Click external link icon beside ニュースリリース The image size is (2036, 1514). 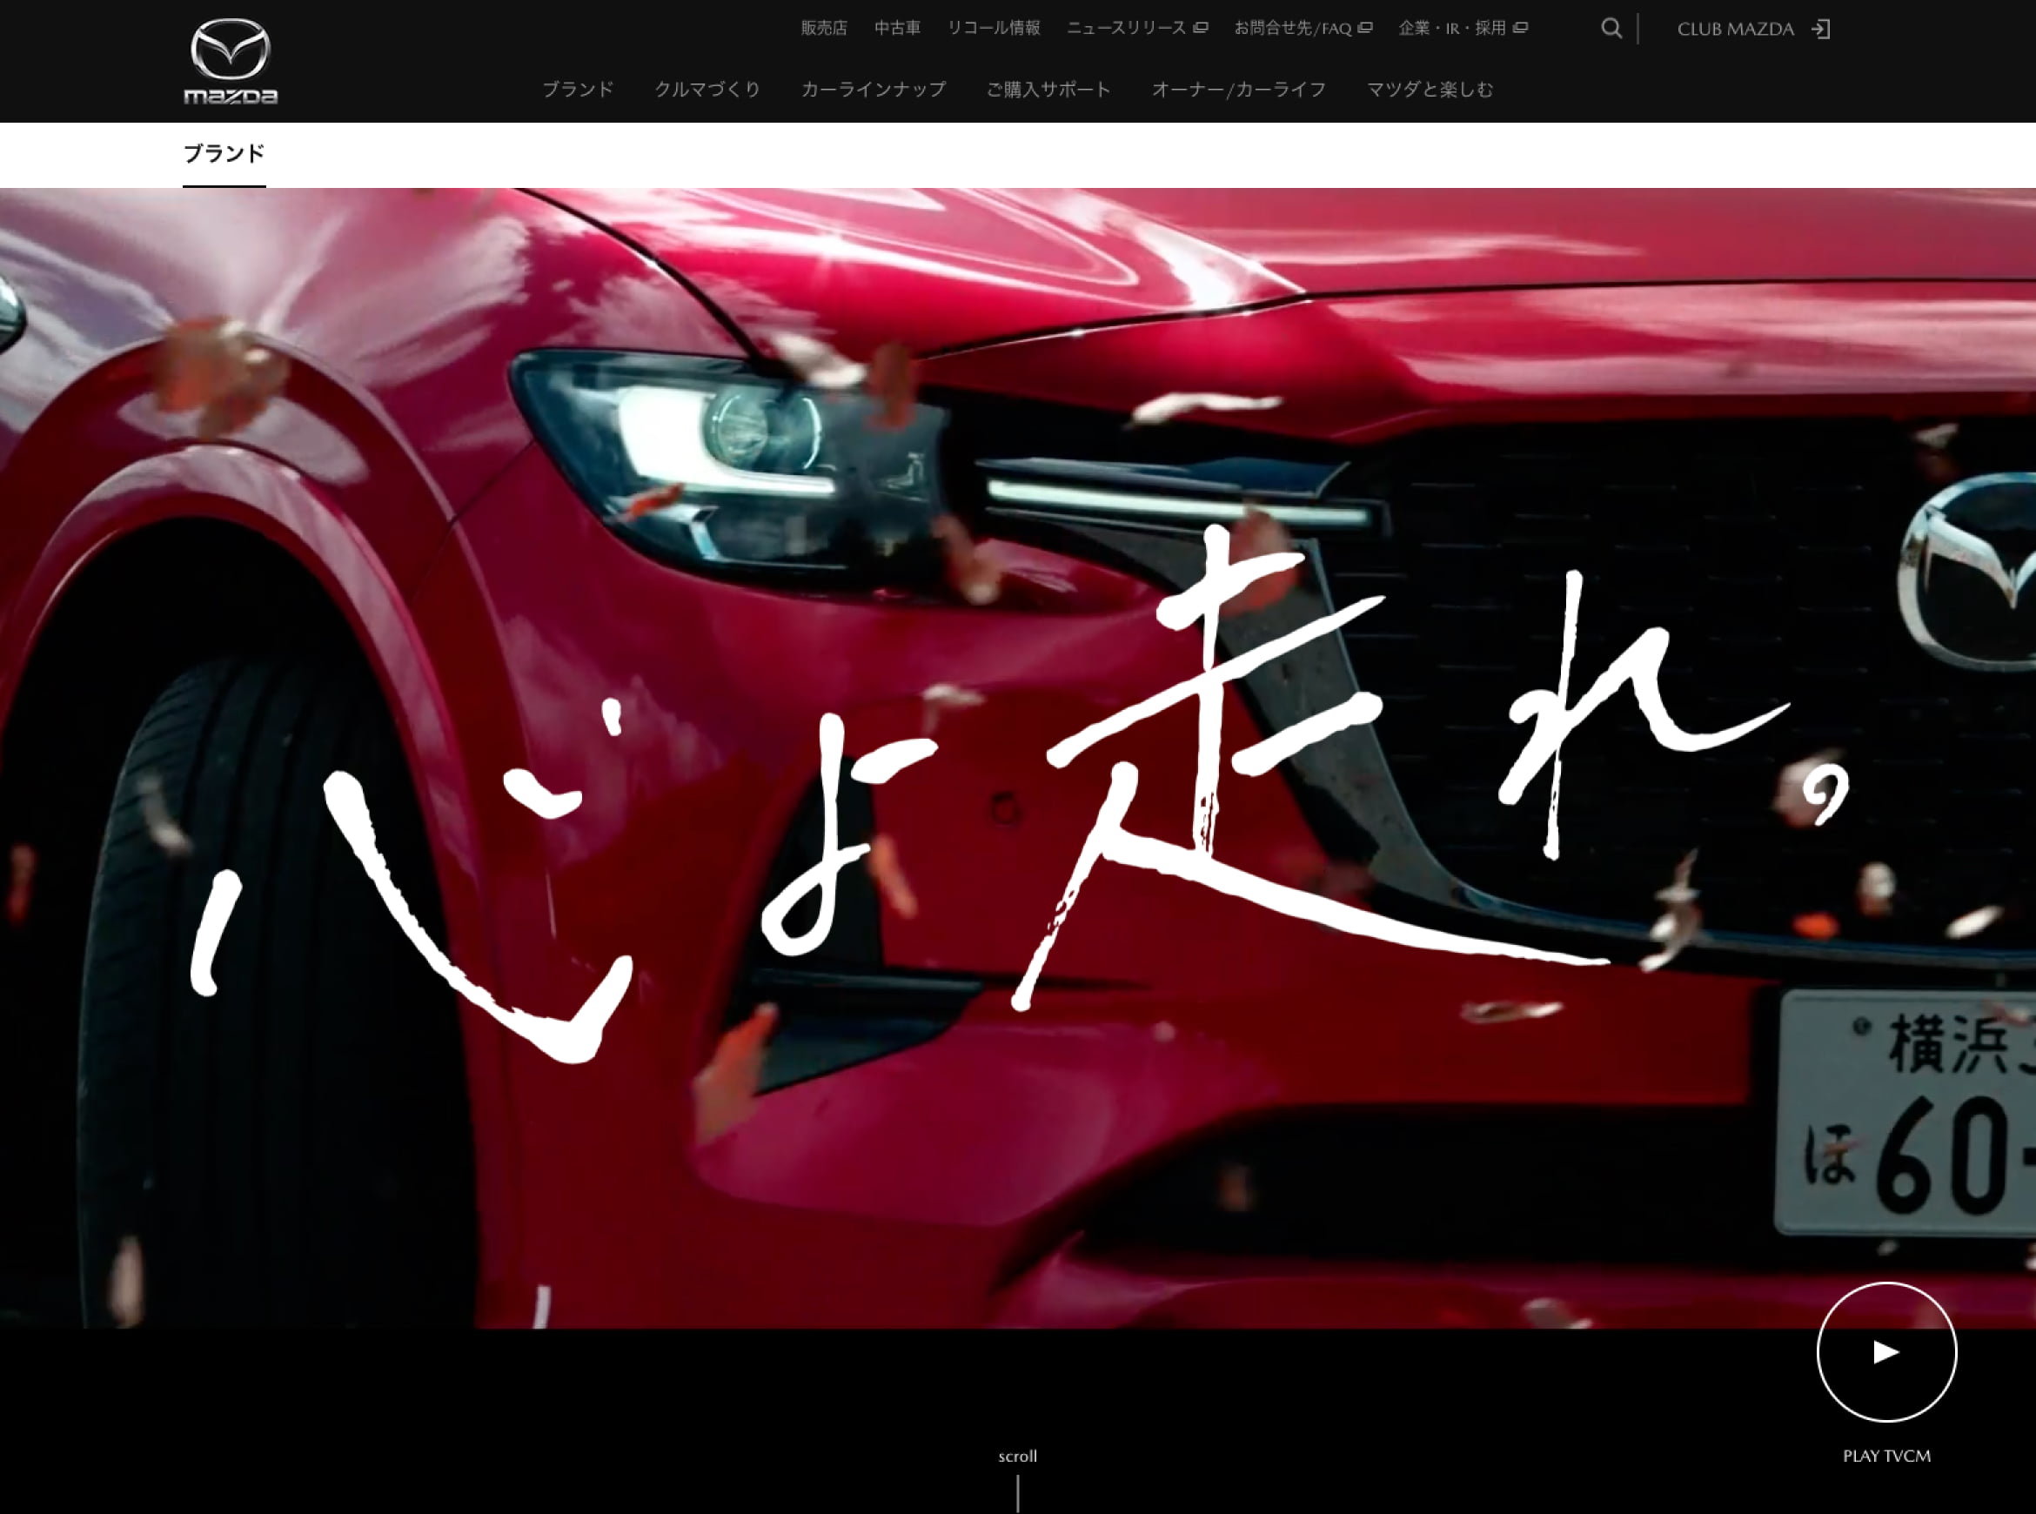click(1201, 28)
